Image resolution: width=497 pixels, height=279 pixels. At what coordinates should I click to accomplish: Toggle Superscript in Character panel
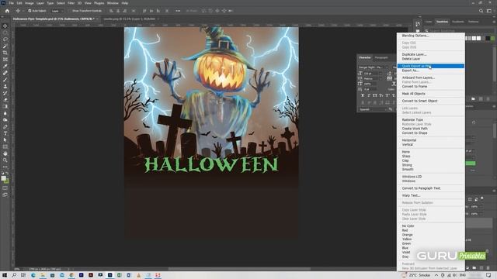(x=388, y=95)
